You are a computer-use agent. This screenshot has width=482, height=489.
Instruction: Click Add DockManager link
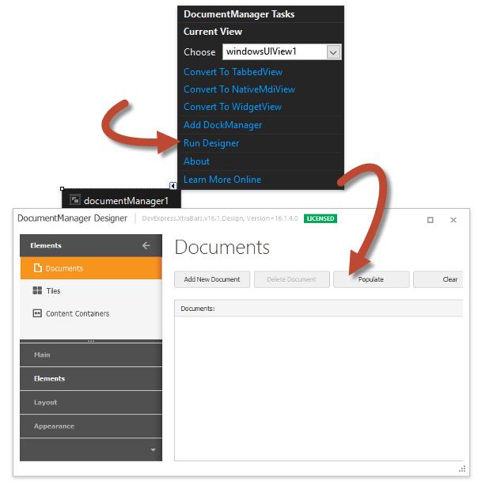click(222, 125)
